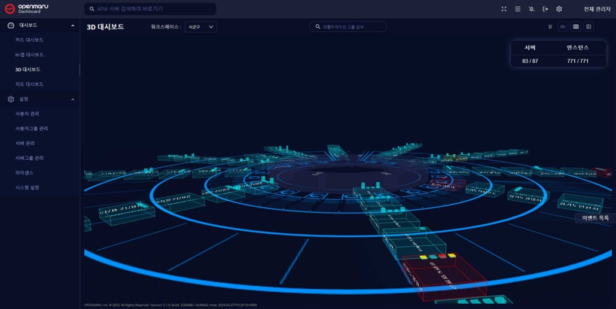
Task: Switch to the grid table view icon
Action: [576, 27]
